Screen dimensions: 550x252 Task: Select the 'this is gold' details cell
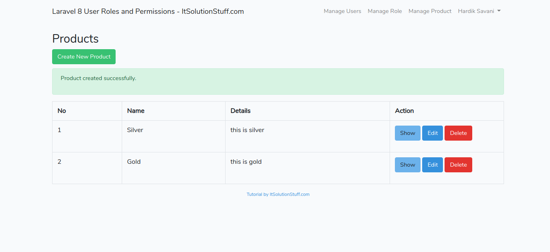click(246, 162)
